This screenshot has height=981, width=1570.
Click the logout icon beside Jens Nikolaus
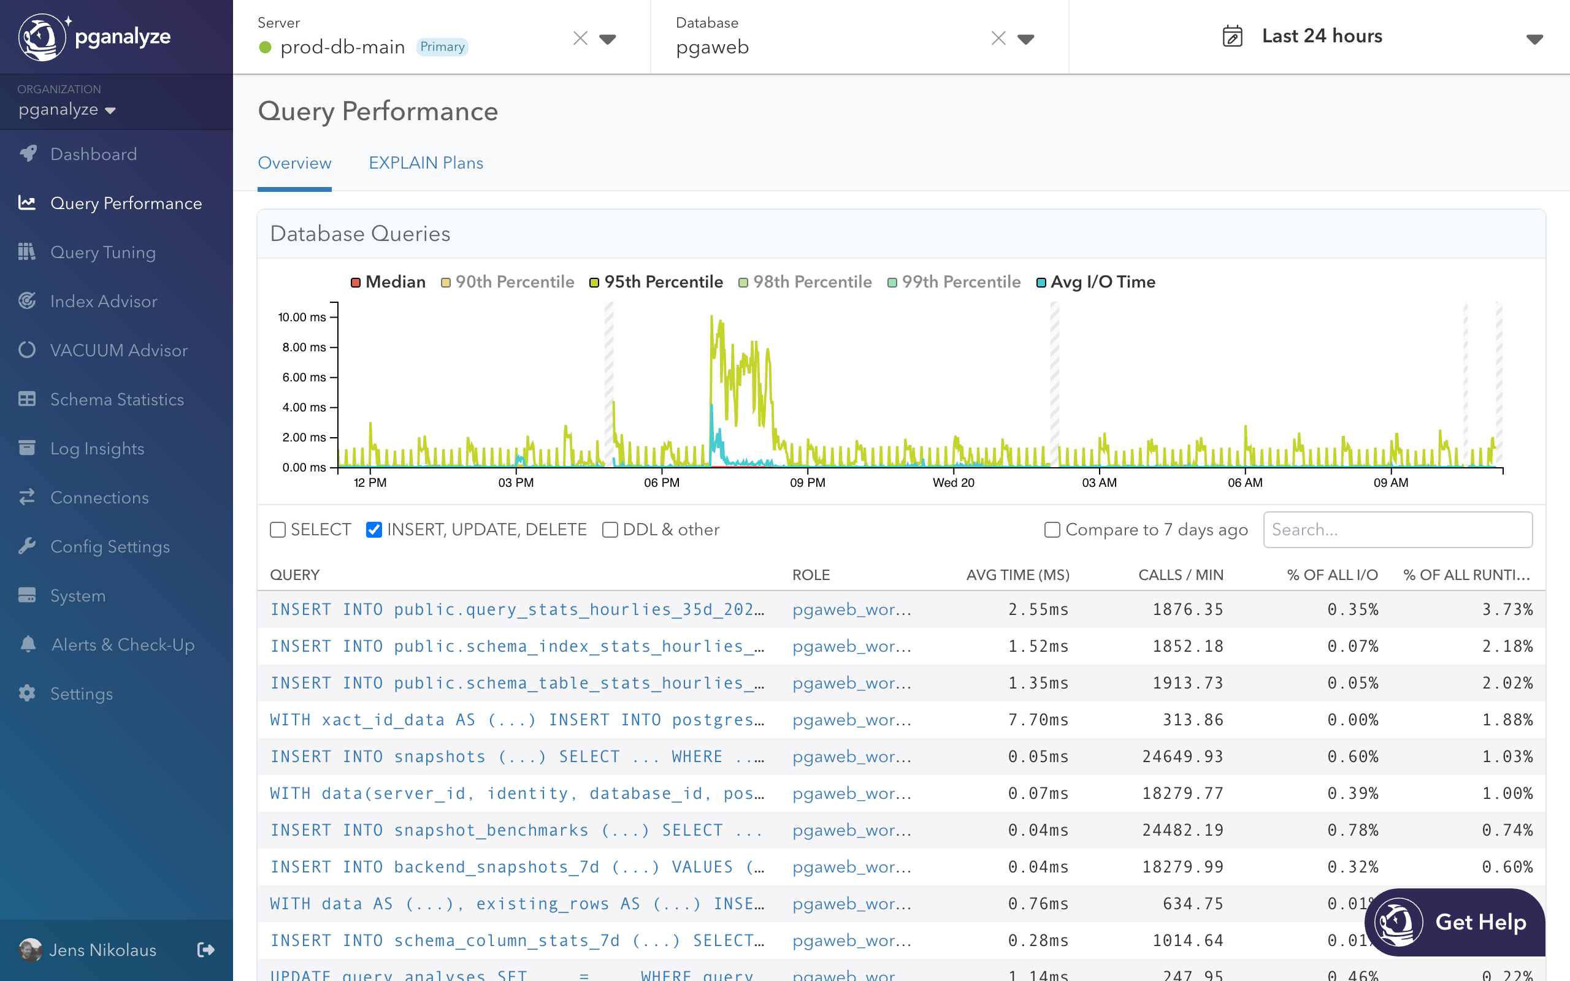click(x=205, y=950)
